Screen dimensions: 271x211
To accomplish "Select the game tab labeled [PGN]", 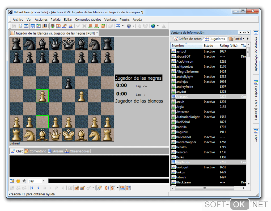I will 54,33.
